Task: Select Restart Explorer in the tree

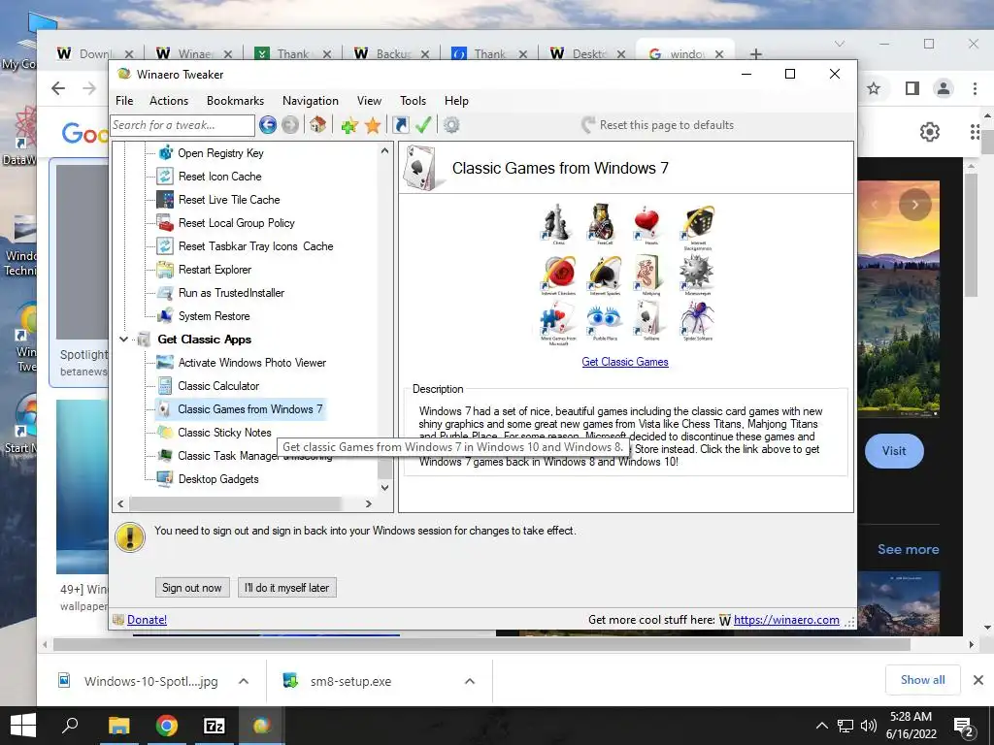Action: [x=215, y=270]
